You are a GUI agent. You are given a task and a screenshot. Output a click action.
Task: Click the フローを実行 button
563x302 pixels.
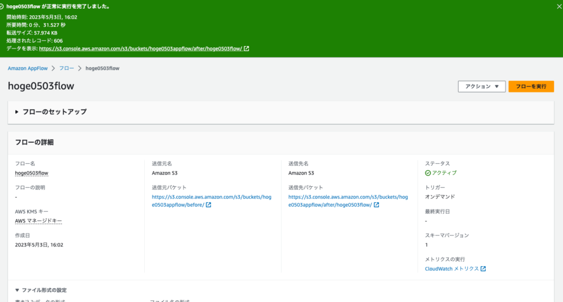[x=531, y=87]
